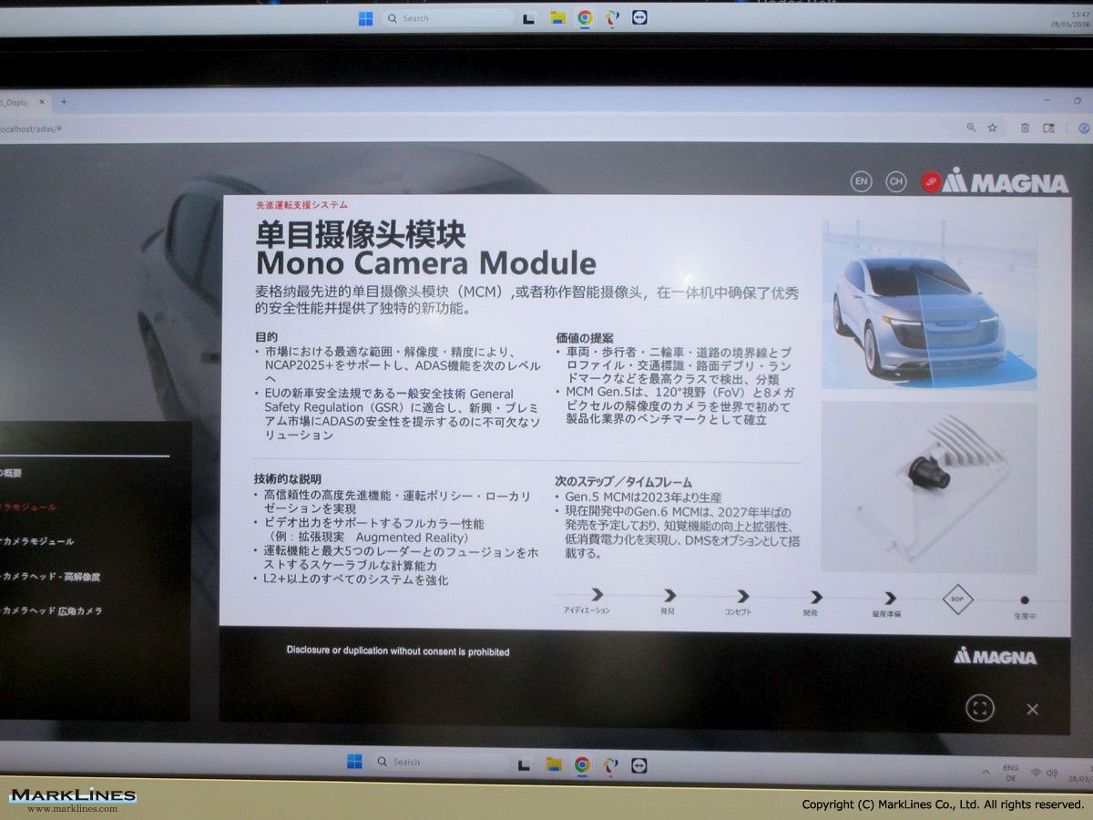Switch the page language to EN
This screenshot has width=1093, height=820.
click(862, 181)
